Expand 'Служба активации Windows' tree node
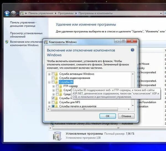166x151 pixels. 49,74
